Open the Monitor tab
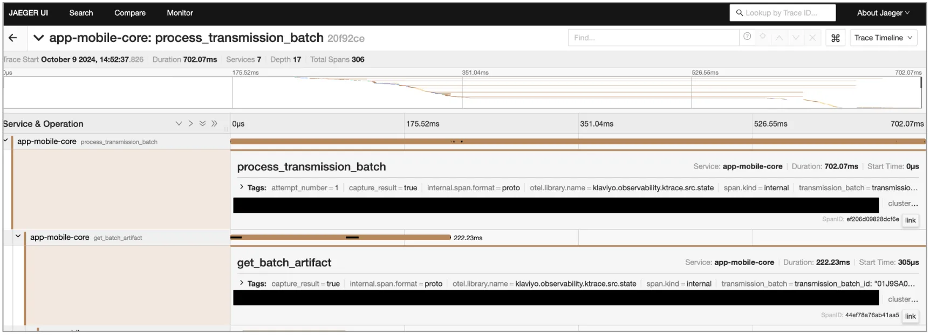This screenshot has width=930, height=335. point(180,13)
